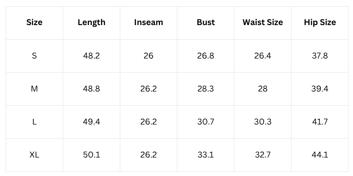Viewport: 353px width, 176px height.
Task: Click the 44.1 hip size value
Action: (320, 155)
